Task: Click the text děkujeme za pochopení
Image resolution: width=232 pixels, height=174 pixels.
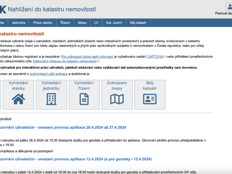Action: pos(36,151)
